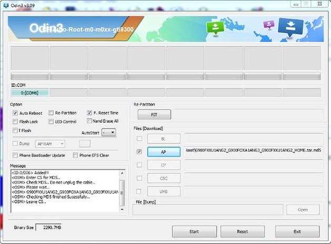331x244 pixels.
Task: Toggle the Auto Reboot checkbox
Action: pos(15,113)
